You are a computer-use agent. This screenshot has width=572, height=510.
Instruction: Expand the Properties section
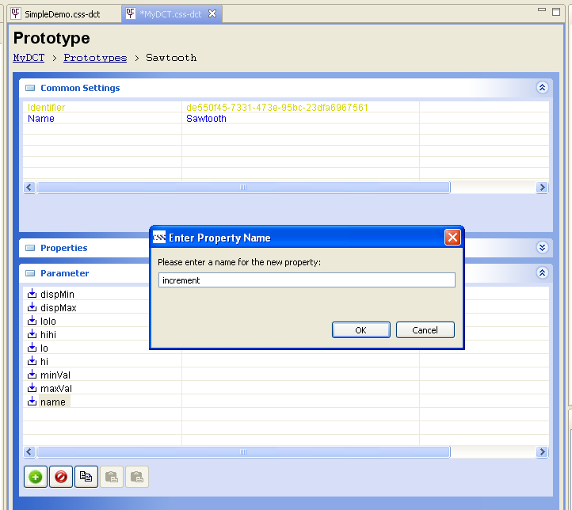542,248
